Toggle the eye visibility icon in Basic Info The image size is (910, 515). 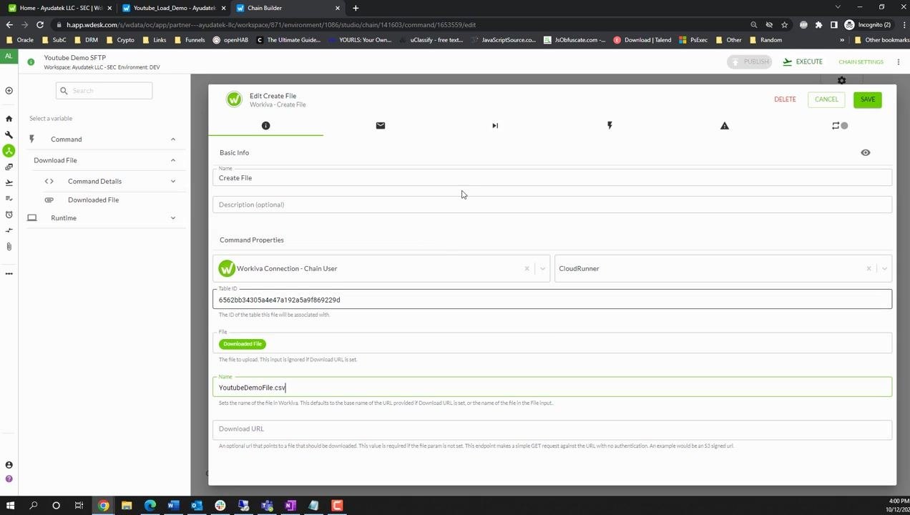[x=866, y=152]
